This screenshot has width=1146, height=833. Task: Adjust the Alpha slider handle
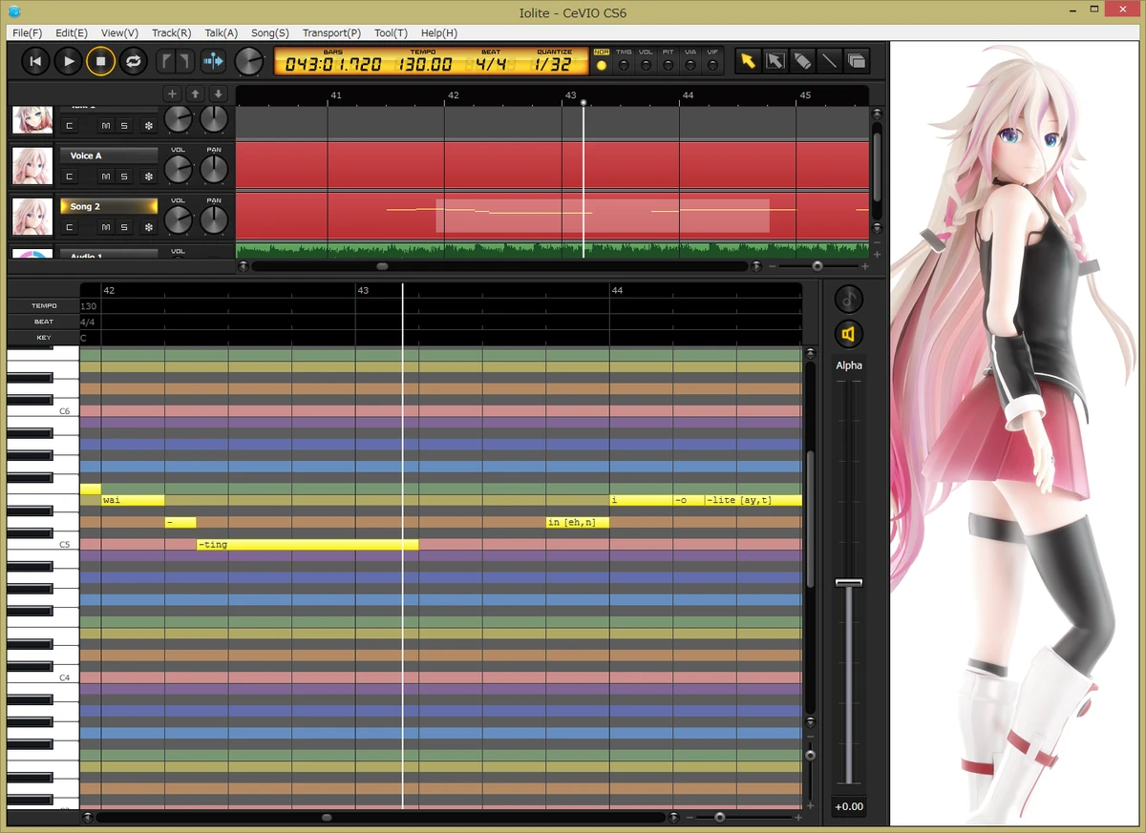pyautogui.click(x=847, y=581)
